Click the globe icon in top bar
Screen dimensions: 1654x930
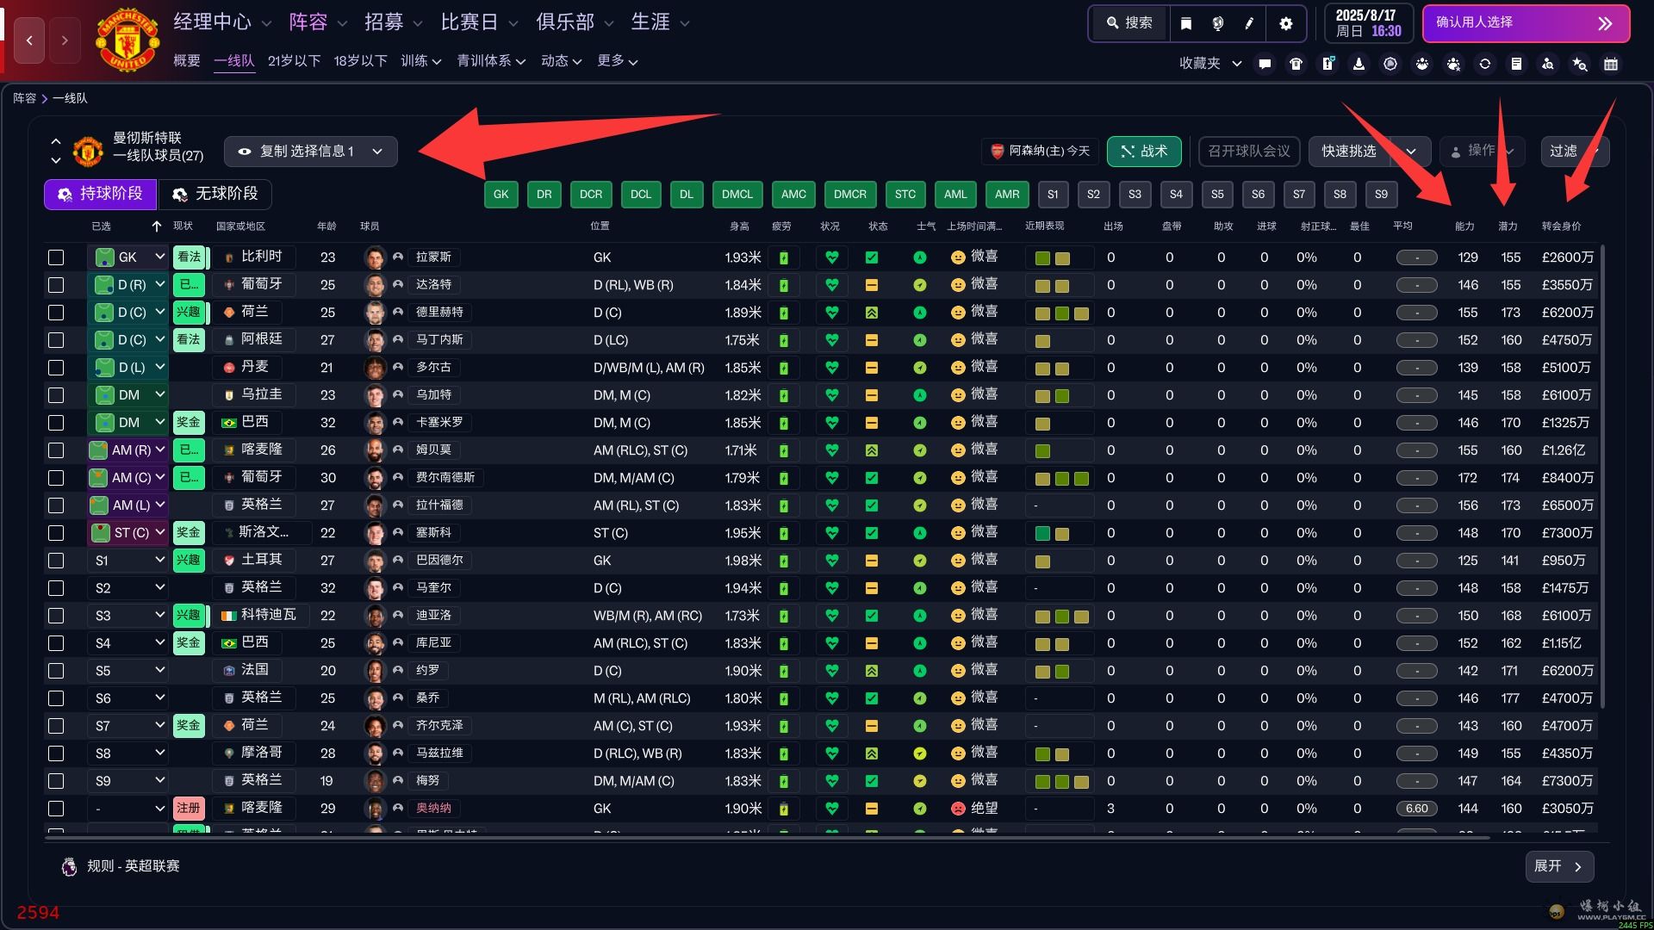point(1217,23)
